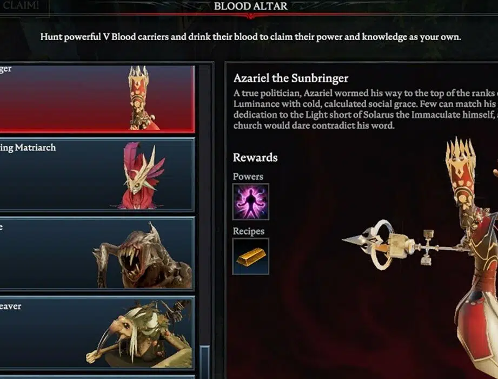The width and height of the screenshot is (498, 379).
Task: Click the Rewards section heading
Action: point(255,158)
